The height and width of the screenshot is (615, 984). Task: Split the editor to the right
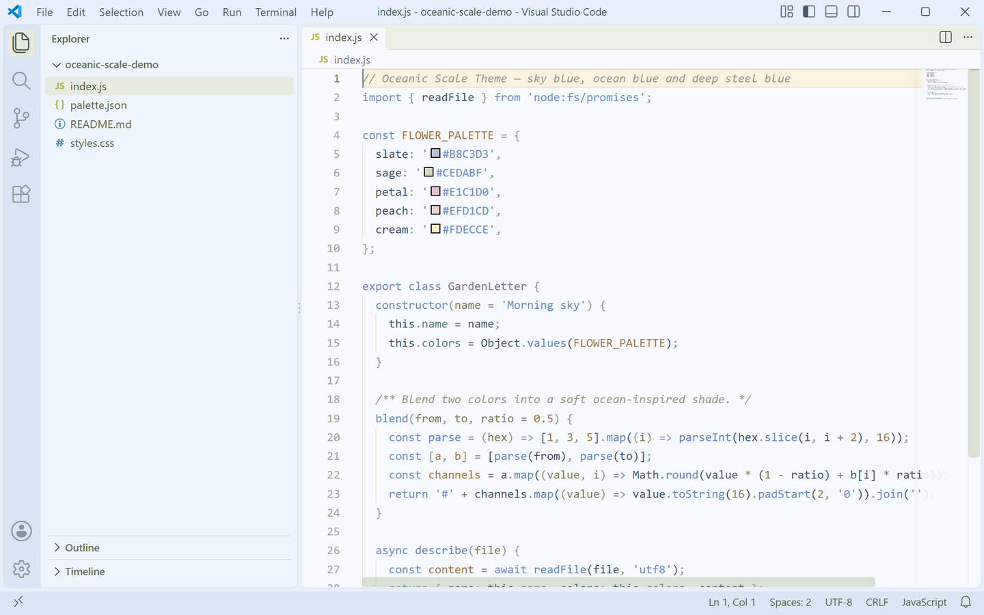point(946,38)
